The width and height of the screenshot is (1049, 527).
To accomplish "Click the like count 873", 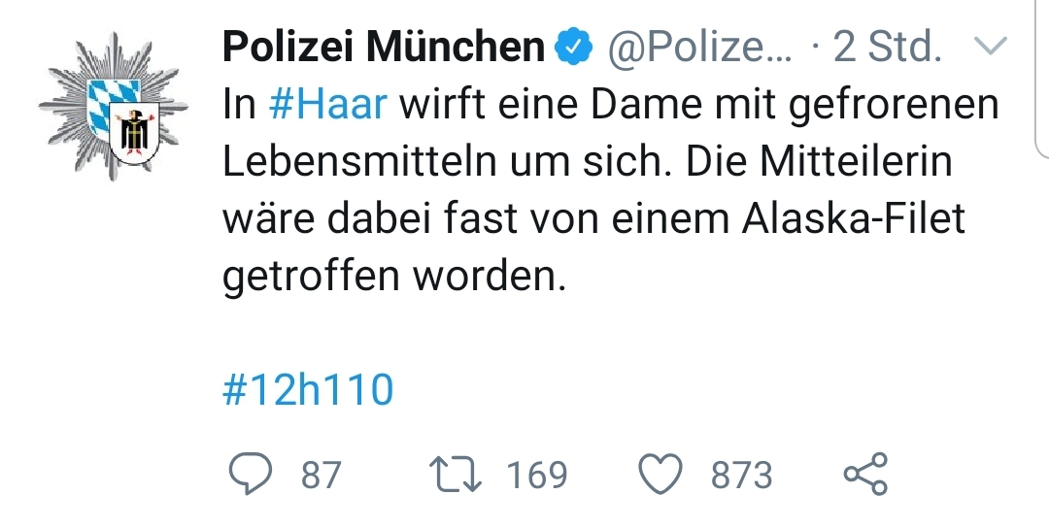I will (742, 476).
